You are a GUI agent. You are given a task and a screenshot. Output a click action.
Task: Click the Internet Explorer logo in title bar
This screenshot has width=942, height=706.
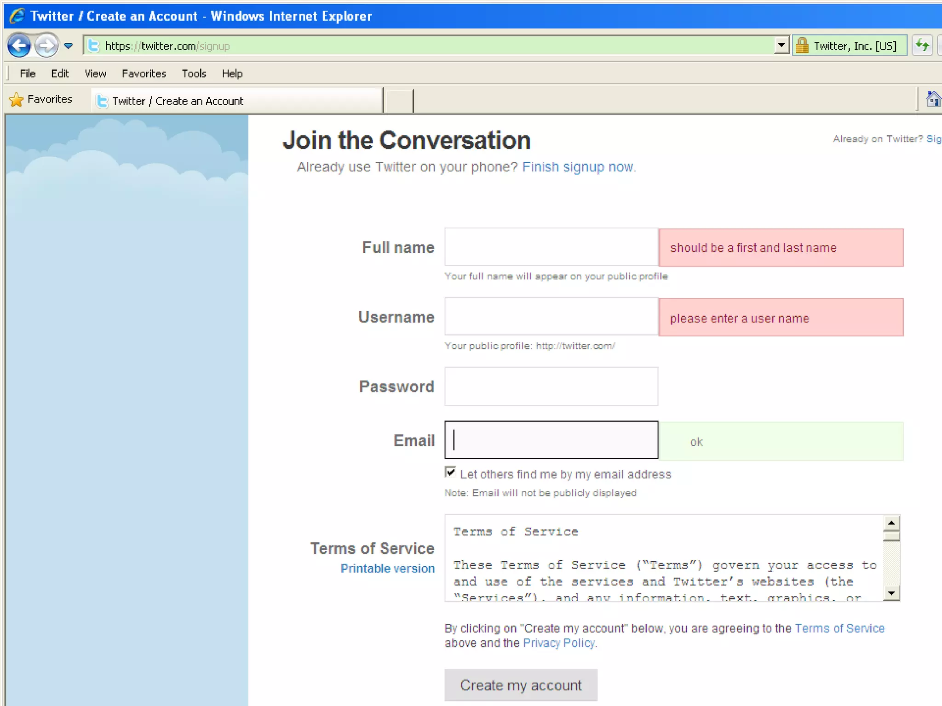17,16
